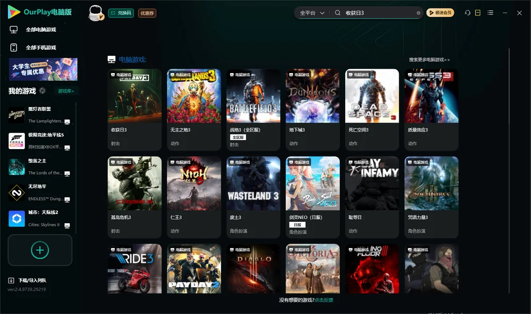Click the customer service headset icon
The height and width of the screenshot is (314, 531).
pyautogui.click(x=467, y=13)
